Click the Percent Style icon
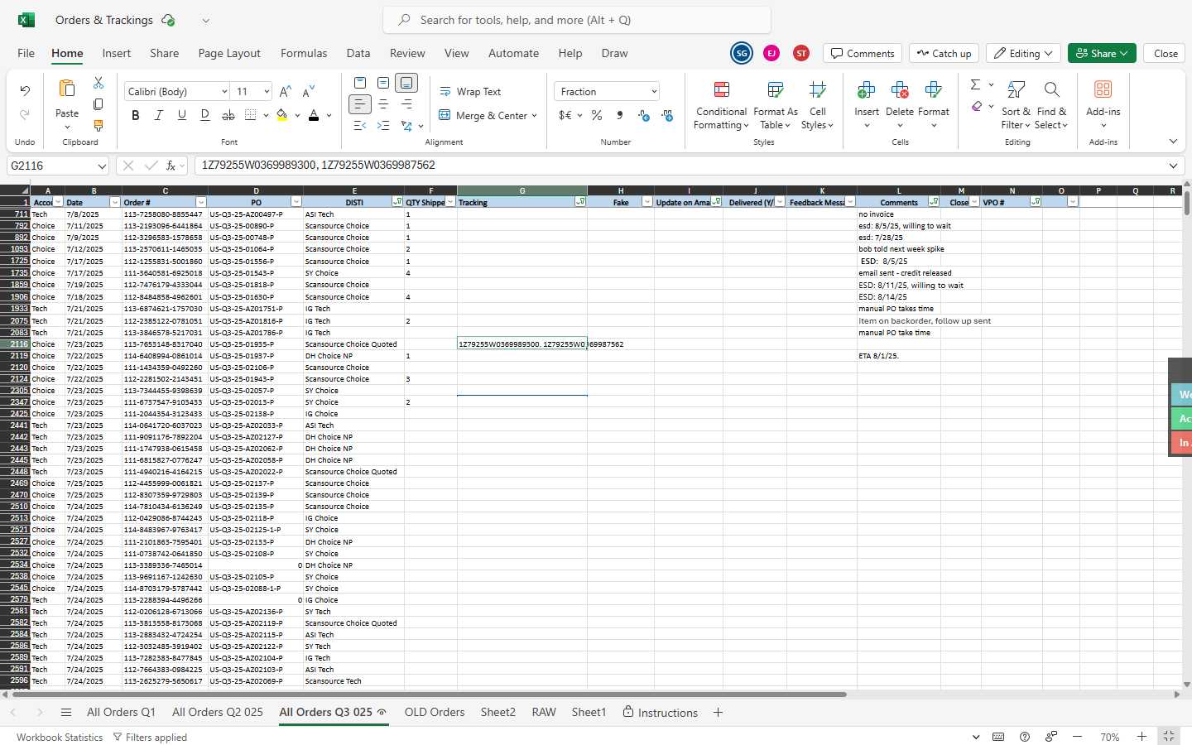The image size is (1192, 745). pyautogui.click(x=597, y=115)
